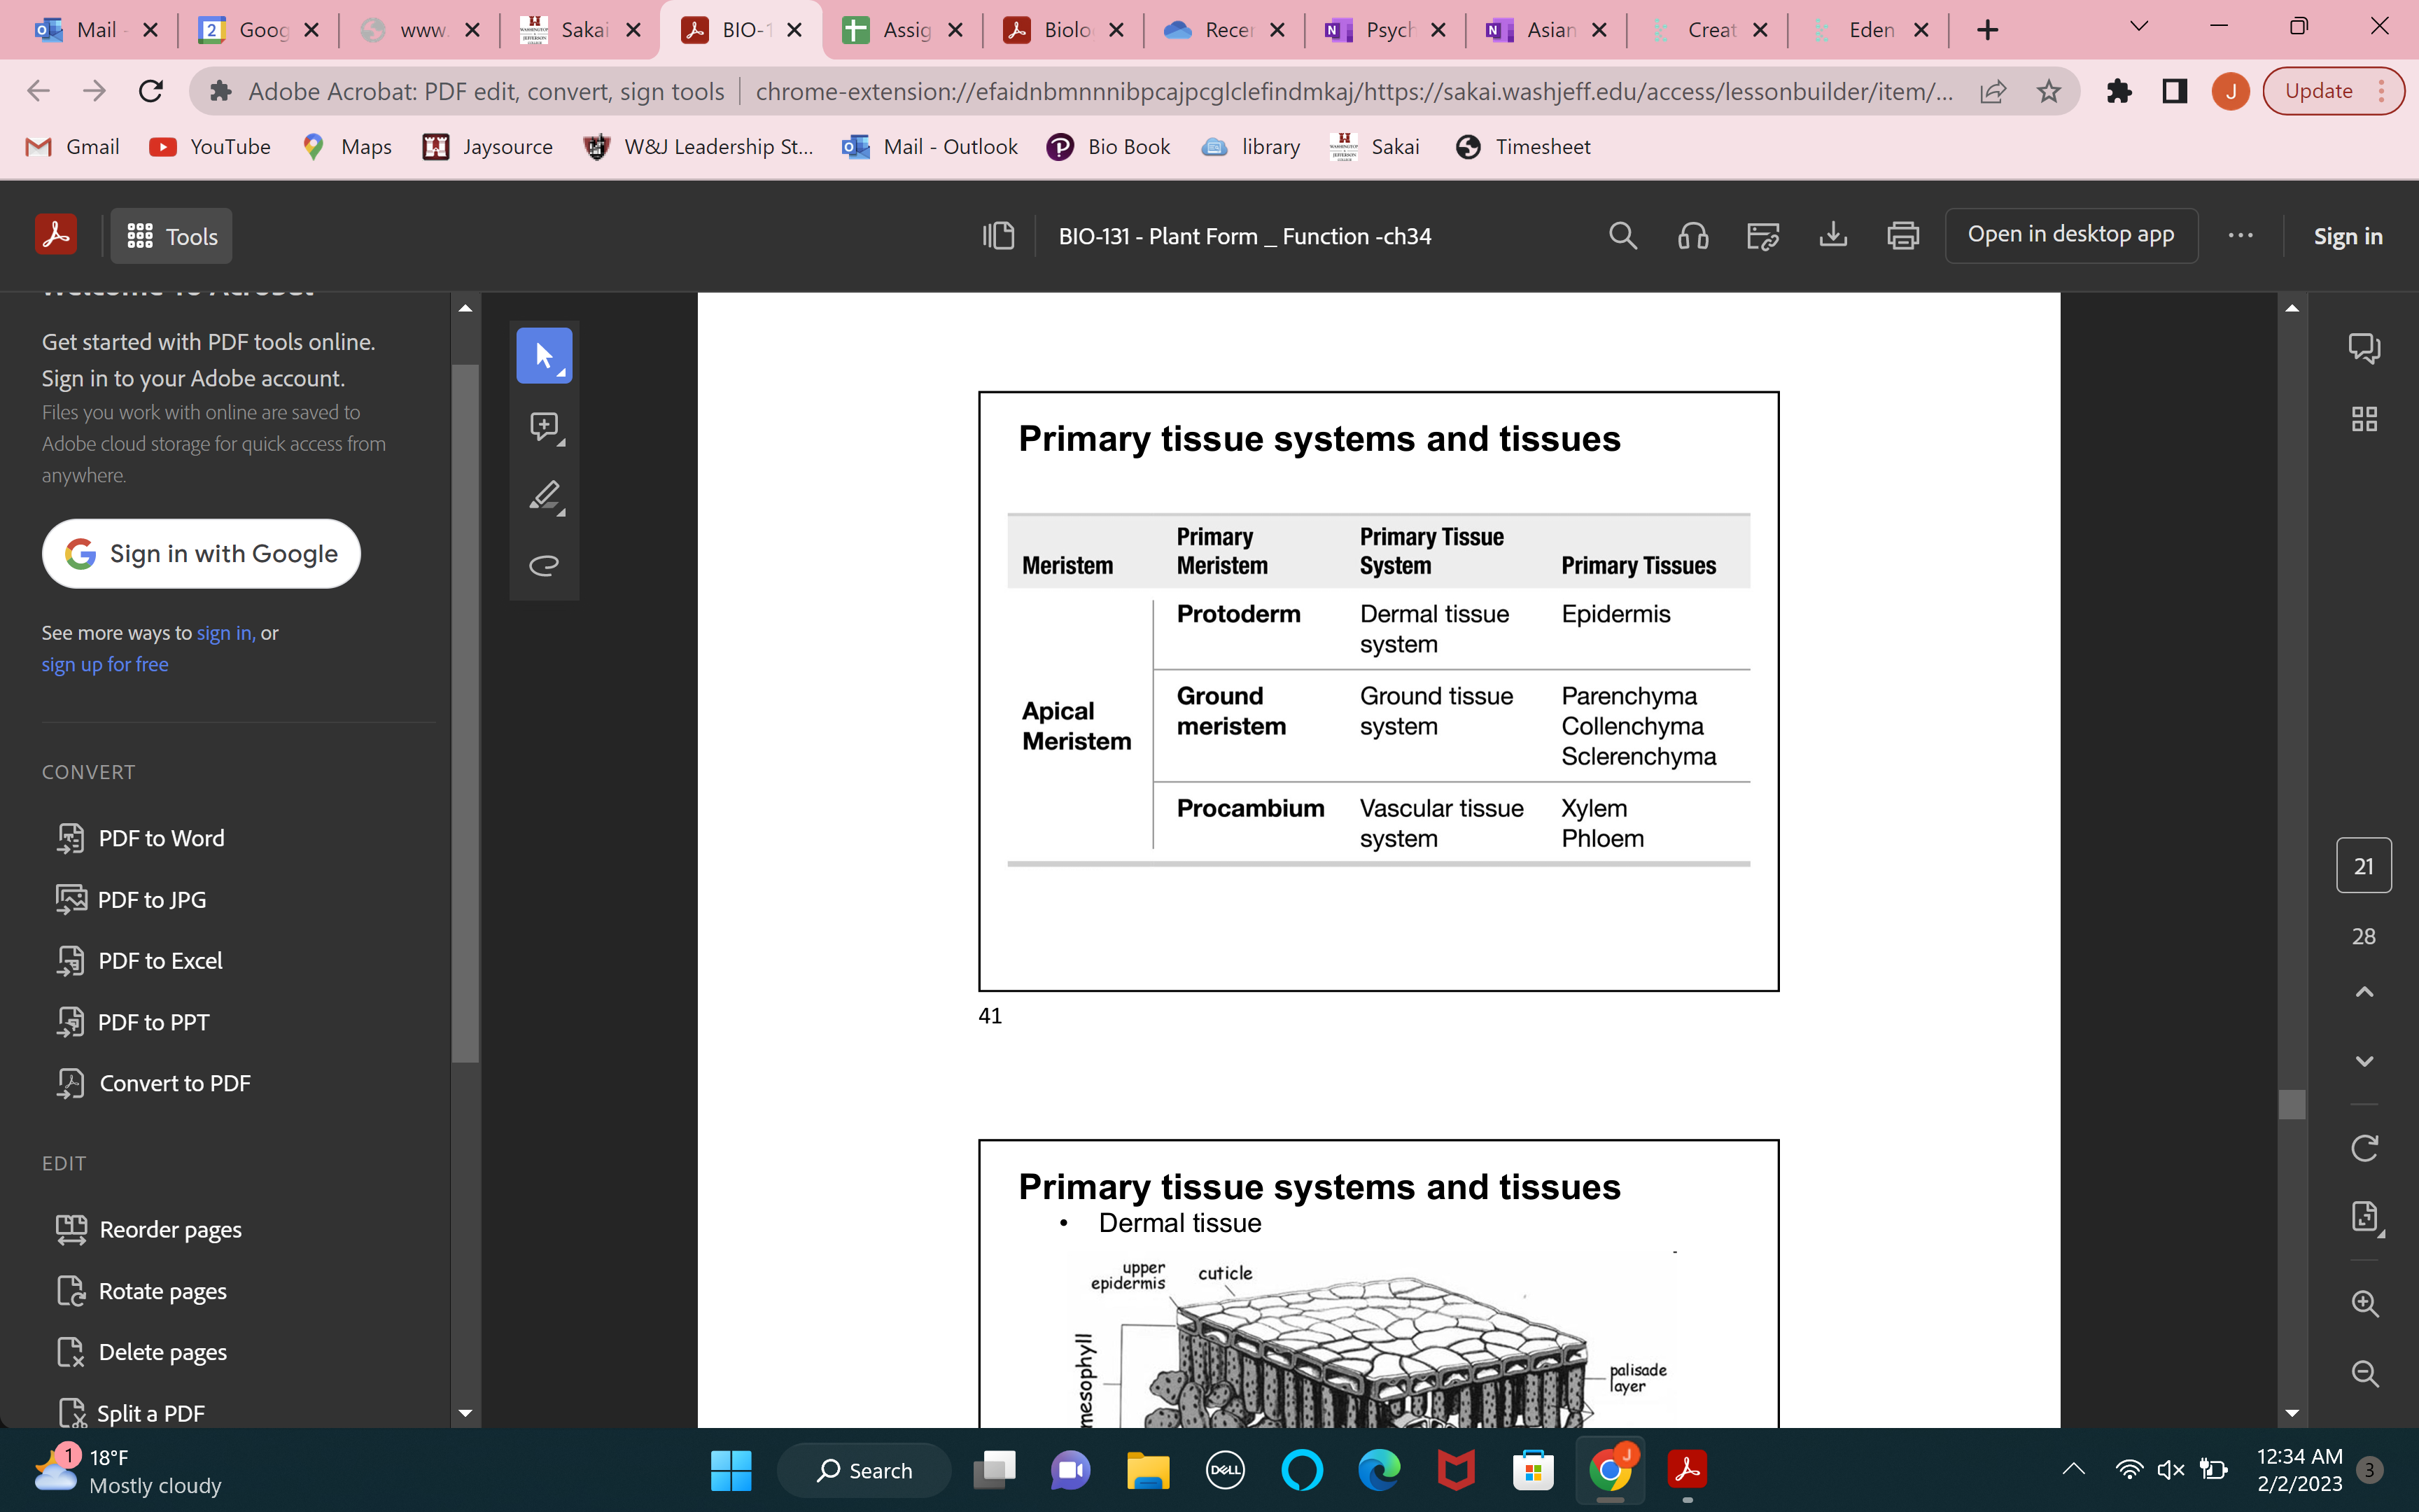This screenshot has width=2419, height=1512.
Task: Search within the PDF document
Action: (1622, 235)
